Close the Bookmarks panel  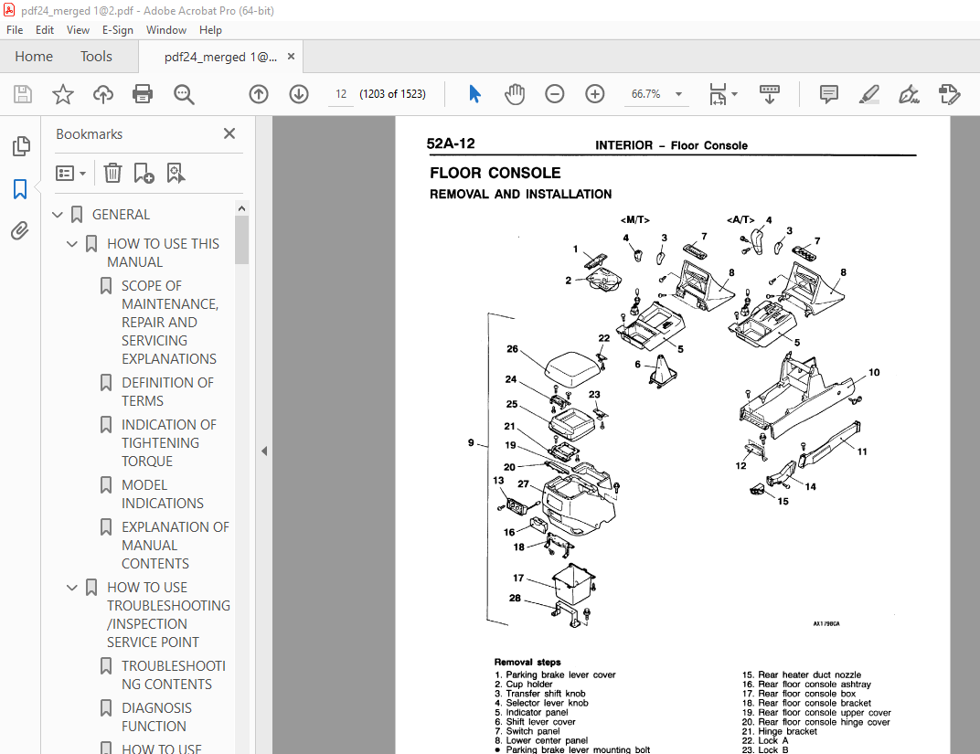[229, 133]
